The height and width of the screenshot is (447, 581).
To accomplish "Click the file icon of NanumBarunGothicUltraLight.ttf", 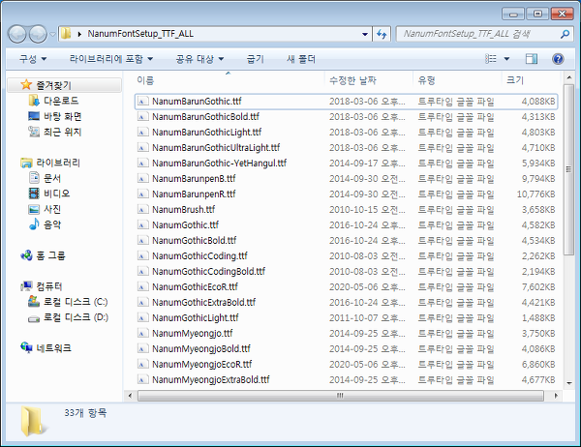I will (x=143, y=148).
